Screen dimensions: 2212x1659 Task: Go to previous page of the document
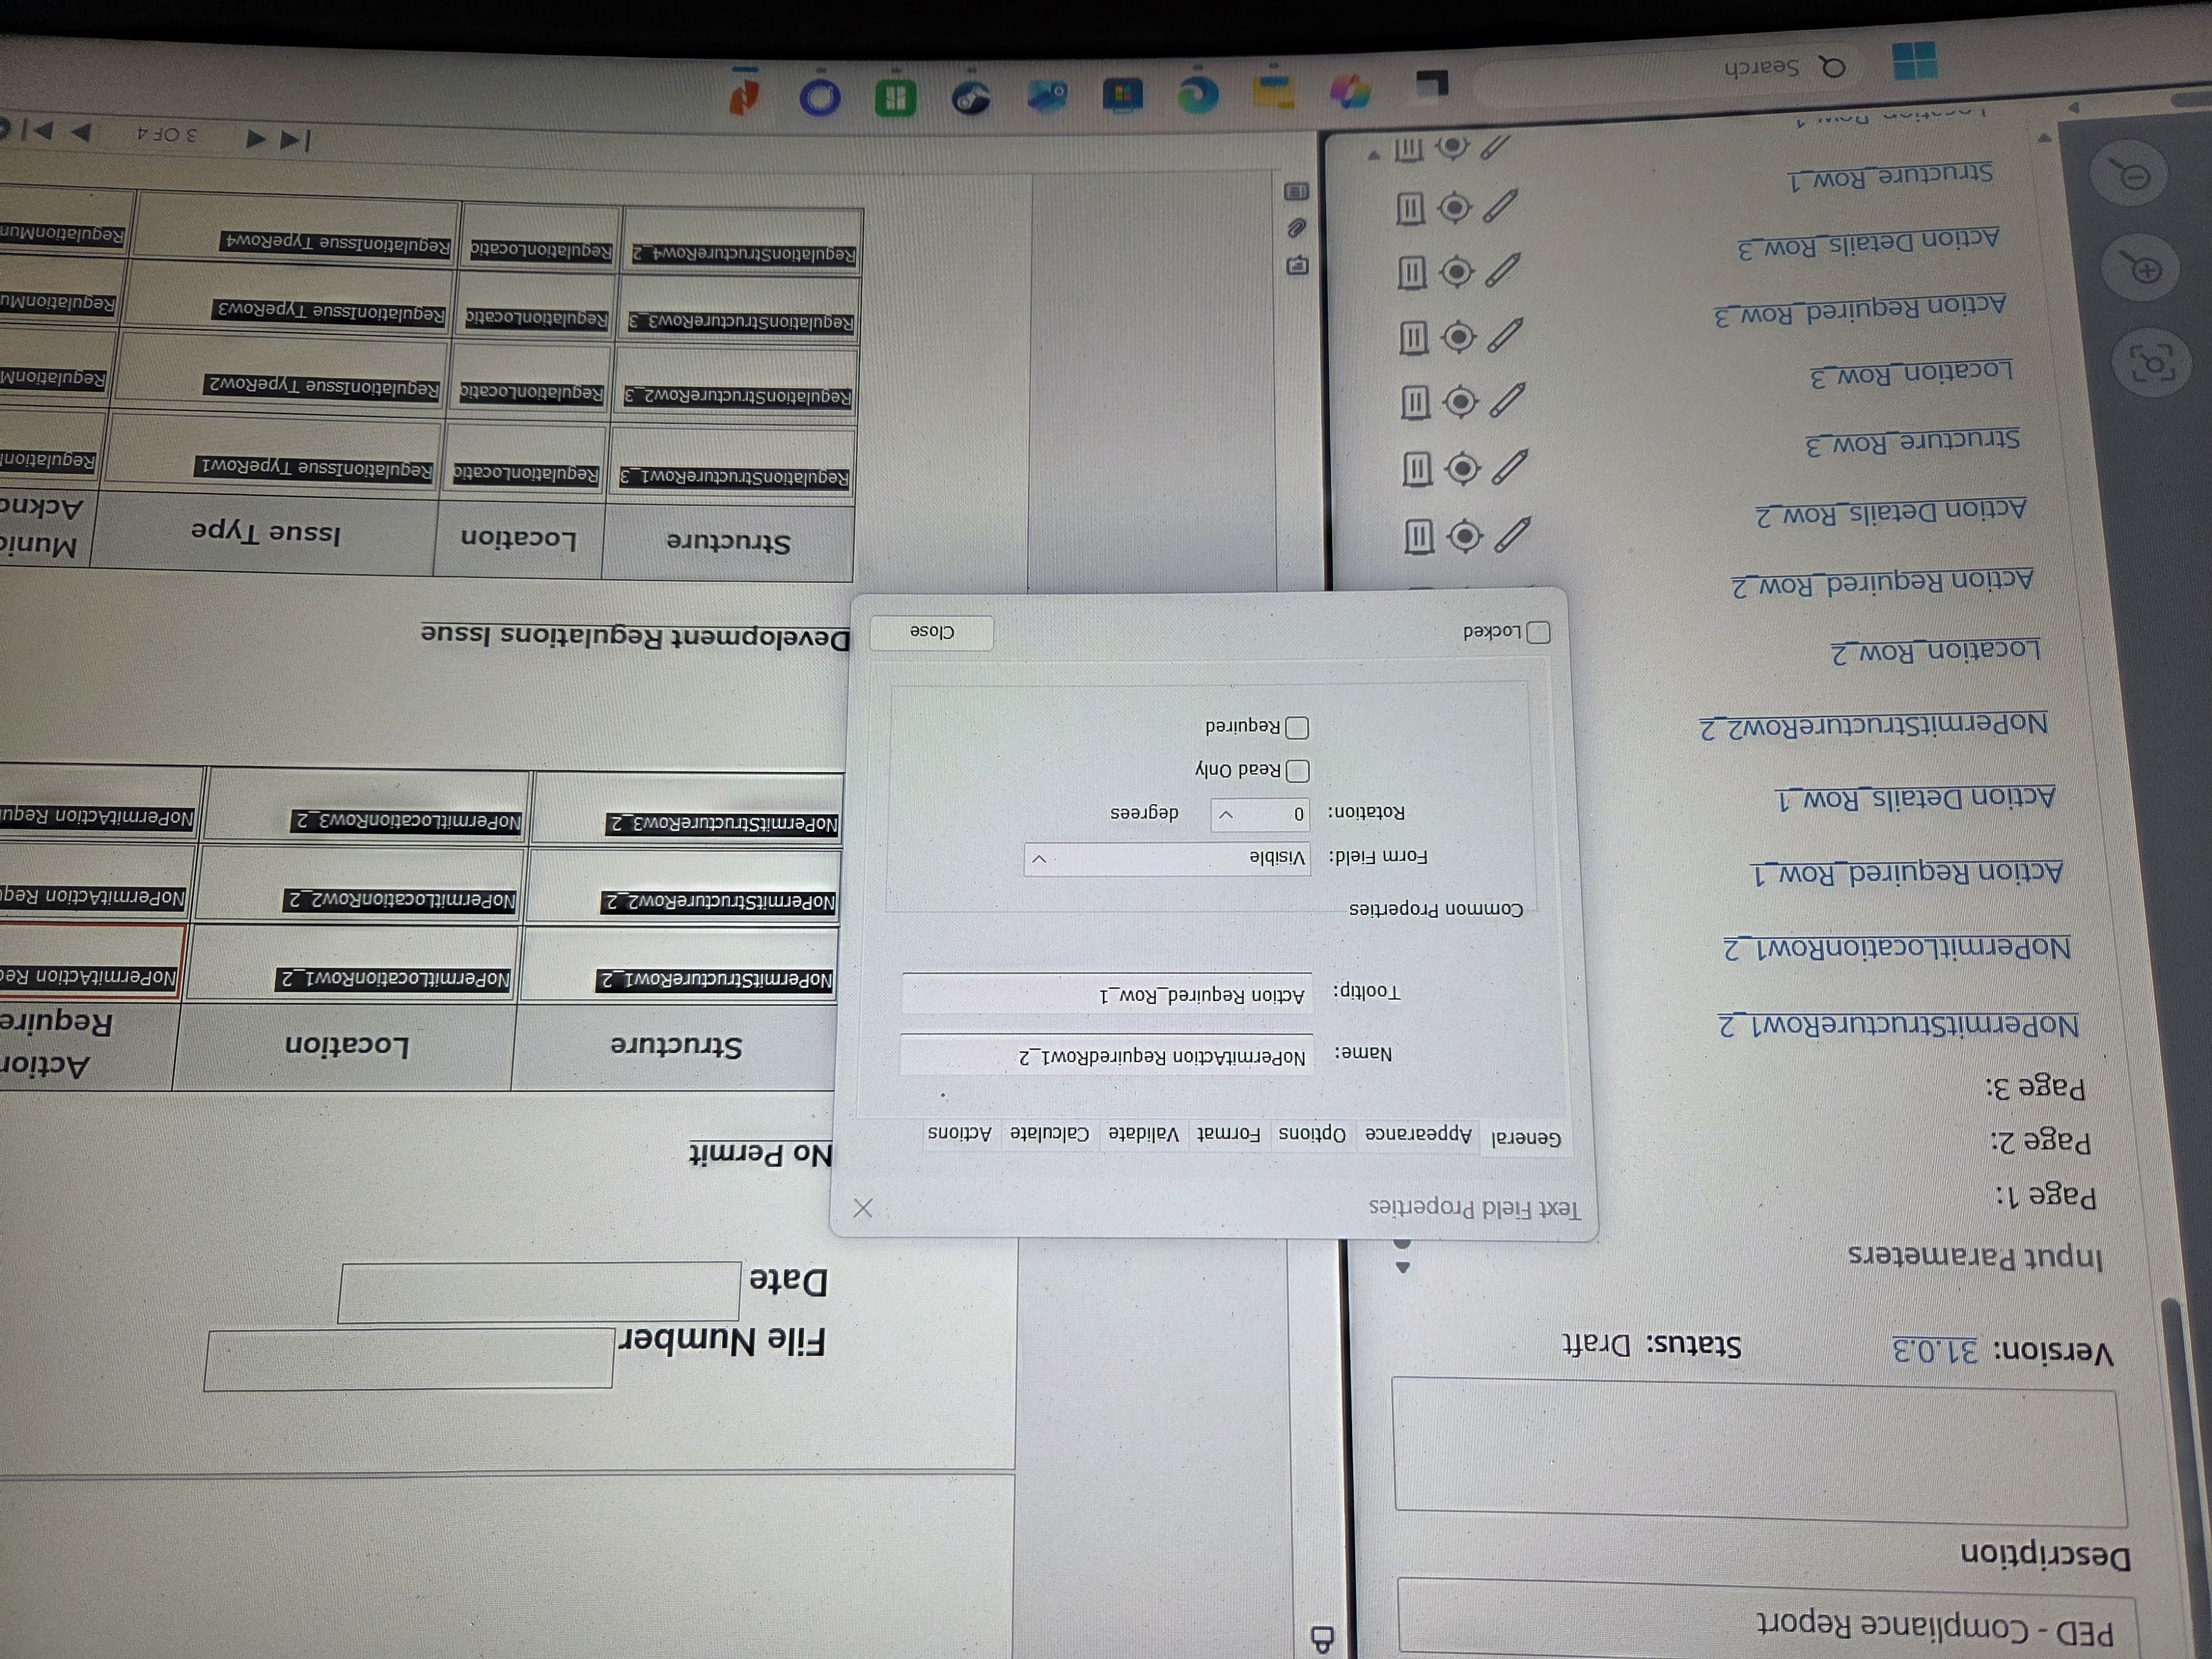click(257, 138)
